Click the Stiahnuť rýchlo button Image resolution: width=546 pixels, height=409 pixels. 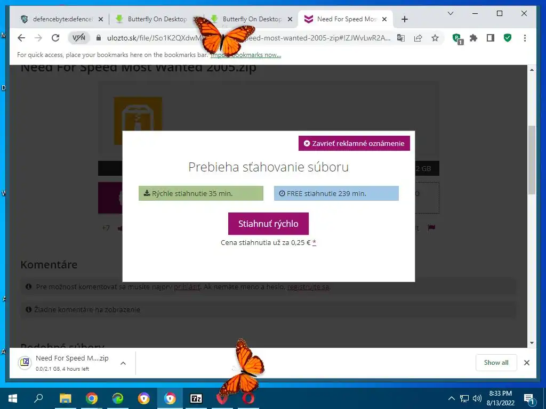coord(269,224)
